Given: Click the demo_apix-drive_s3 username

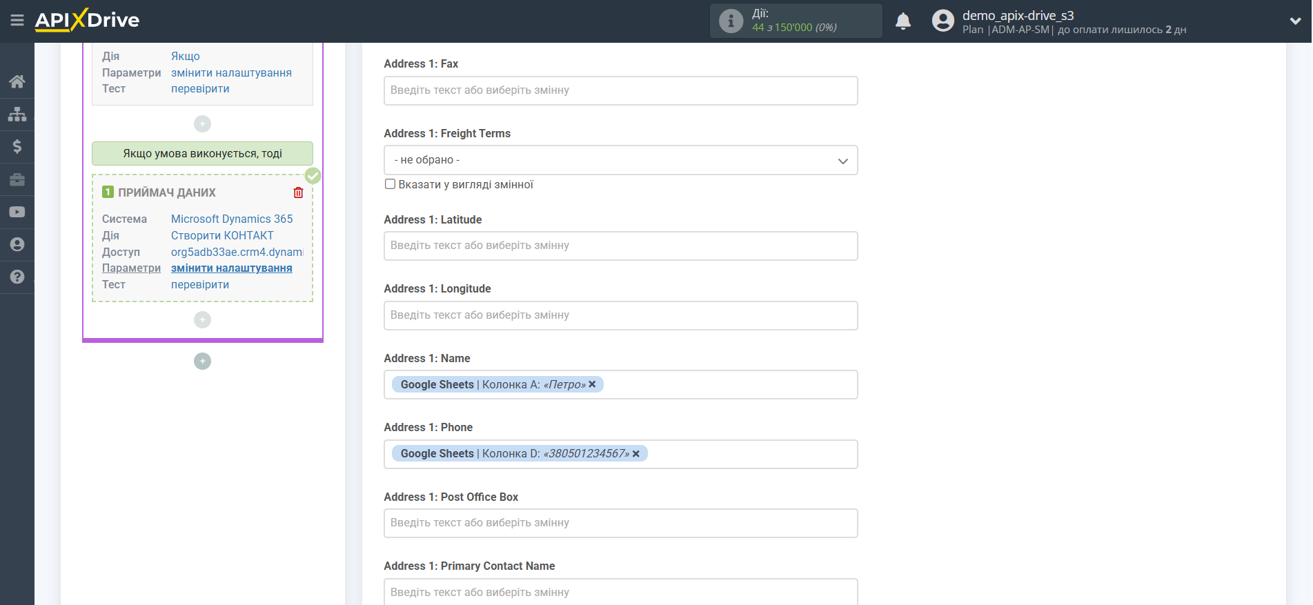Looking at the screenshot, I should tap(1018, 15).
